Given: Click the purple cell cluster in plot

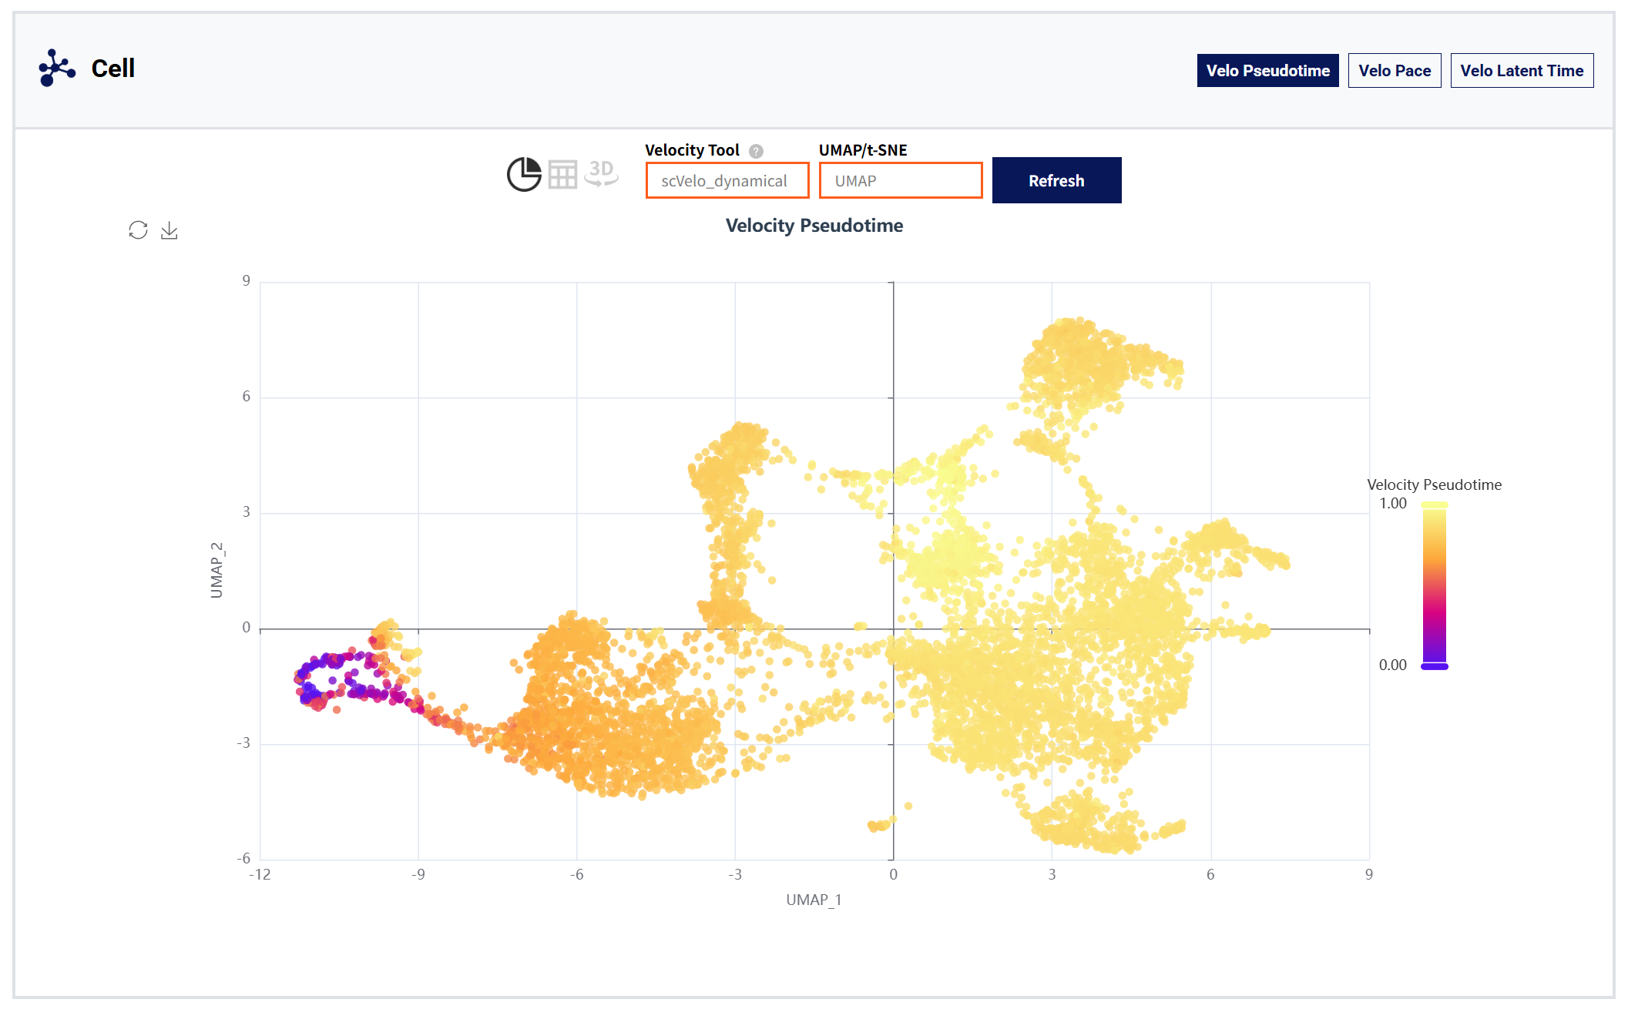Looking at the screenshot, I should (x=311, y=695).
